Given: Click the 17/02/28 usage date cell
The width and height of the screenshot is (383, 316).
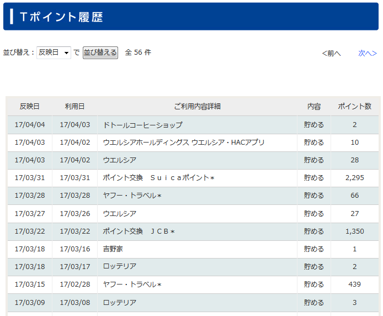Looking at the screenshot, I should coord(75,285).
